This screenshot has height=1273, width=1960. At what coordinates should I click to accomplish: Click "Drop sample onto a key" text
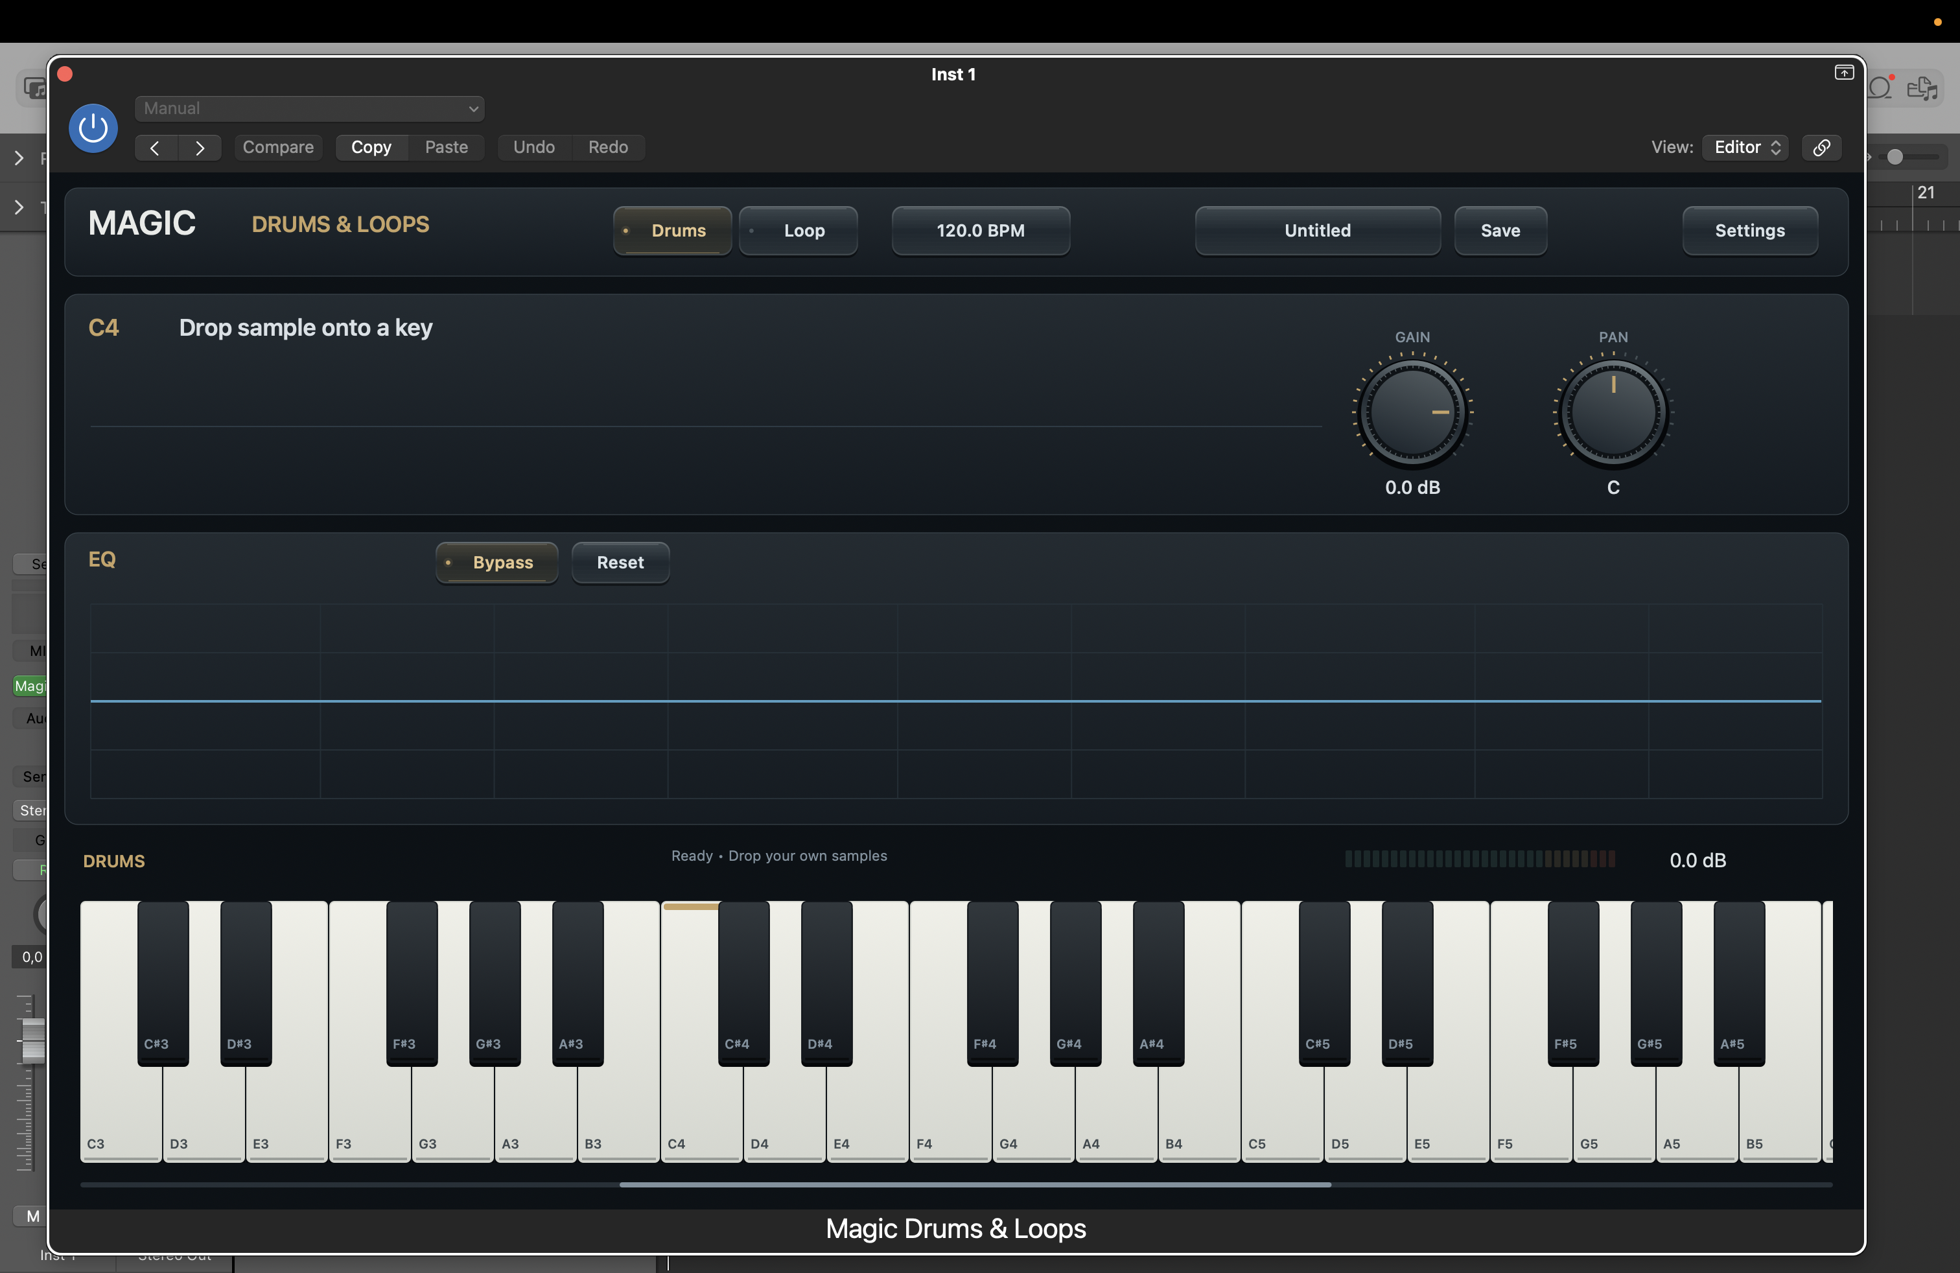pyautogui.click(x=305, y=328)
